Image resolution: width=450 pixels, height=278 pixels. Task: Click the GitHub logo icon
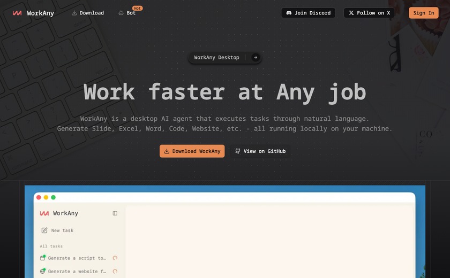pos(238,151)
